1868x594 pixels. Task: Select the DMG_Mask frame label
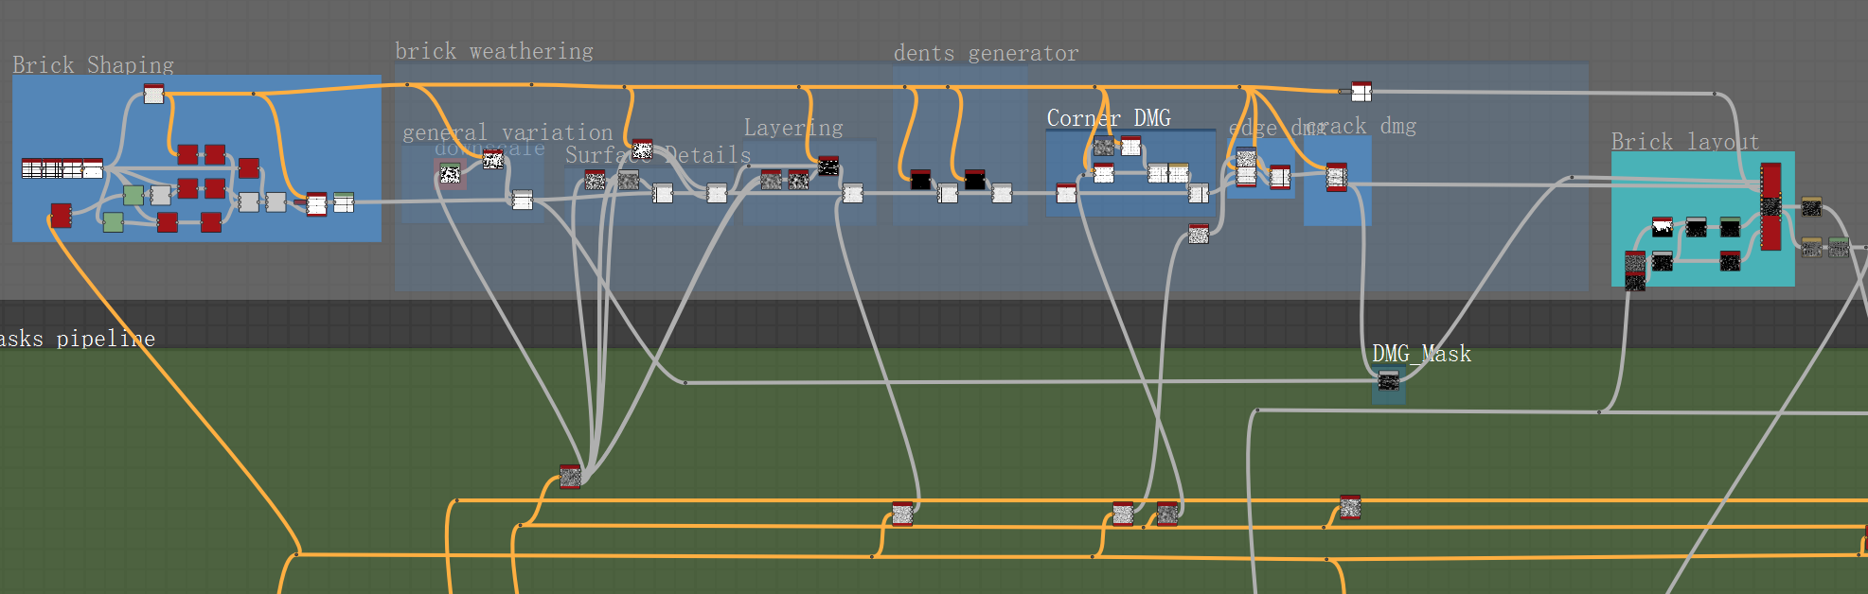pos(1422,354)
